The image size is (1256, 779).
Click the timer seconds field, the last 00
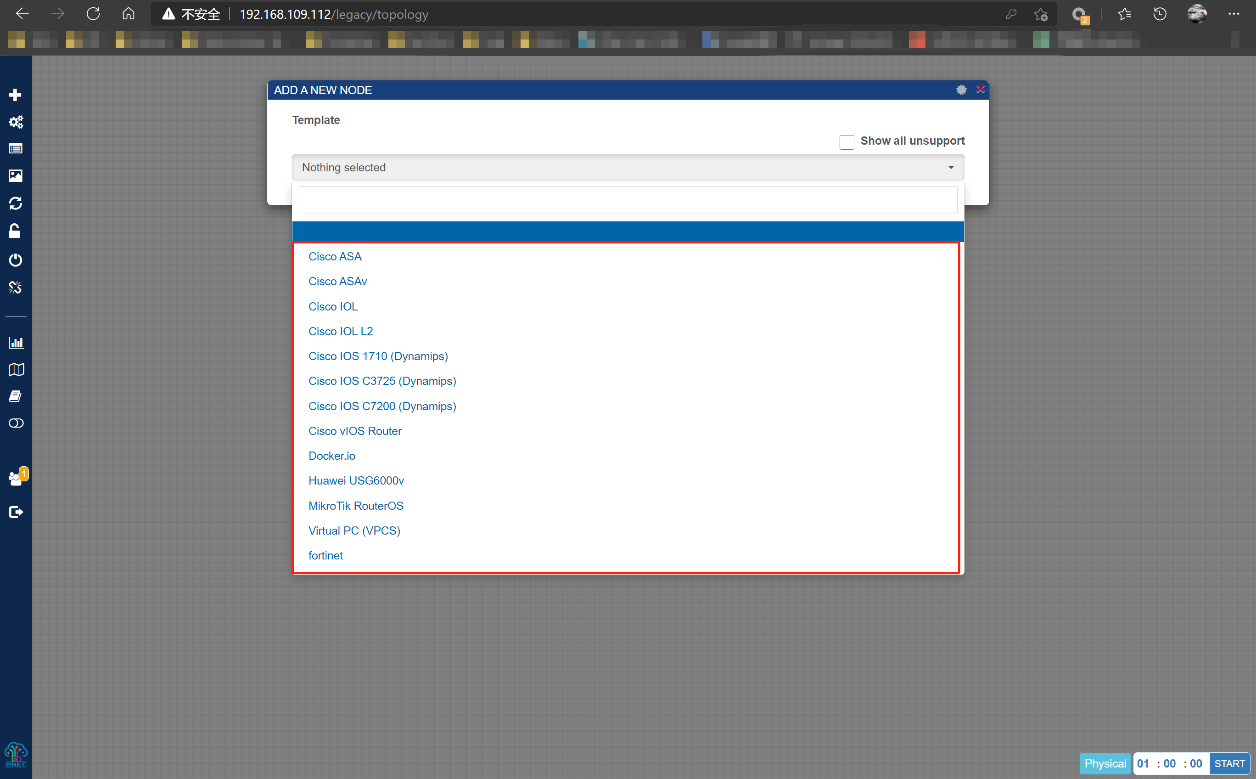point(1196,763)
